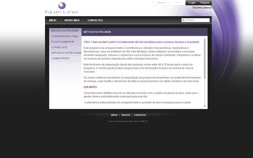This screenshot has height=158, width=253.
Task: Click the Login button
Action: [192, 3]
